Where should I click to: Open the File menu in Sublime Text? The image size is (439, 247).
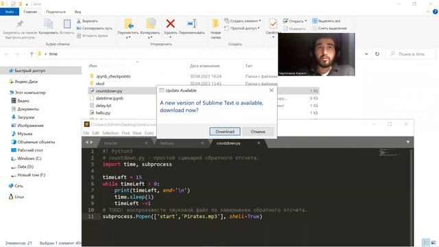point(86,133)
